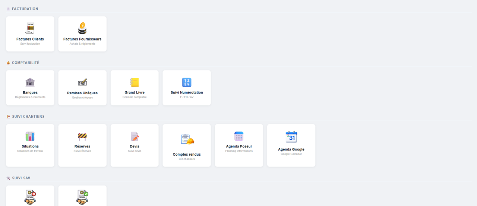
Task: Open the Agenda Poseur calendar icon
Action: point(239,136)
